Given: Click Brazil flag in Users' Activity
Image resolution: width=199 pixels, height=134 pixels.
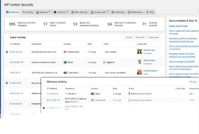Looking at the screenshot, I should tap(65, 62).
